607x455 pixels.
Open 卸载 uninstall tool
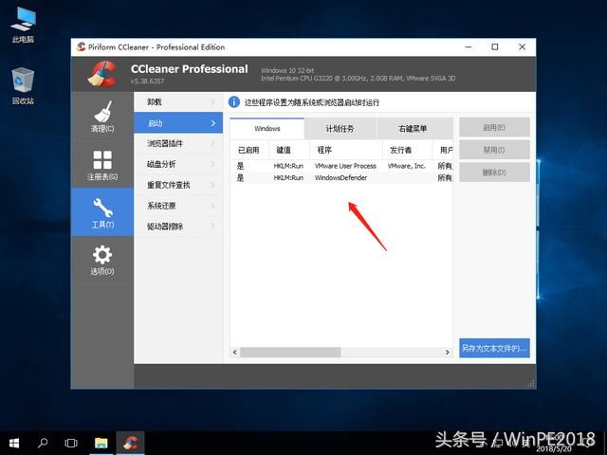pos(178,102)
